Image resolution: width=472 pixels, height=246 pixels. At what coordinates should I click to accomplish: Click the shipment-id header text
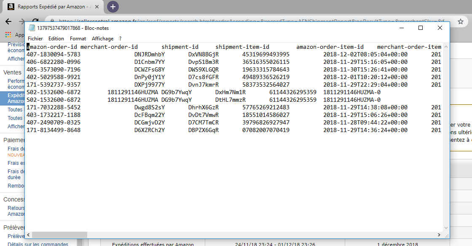[180, 47]
